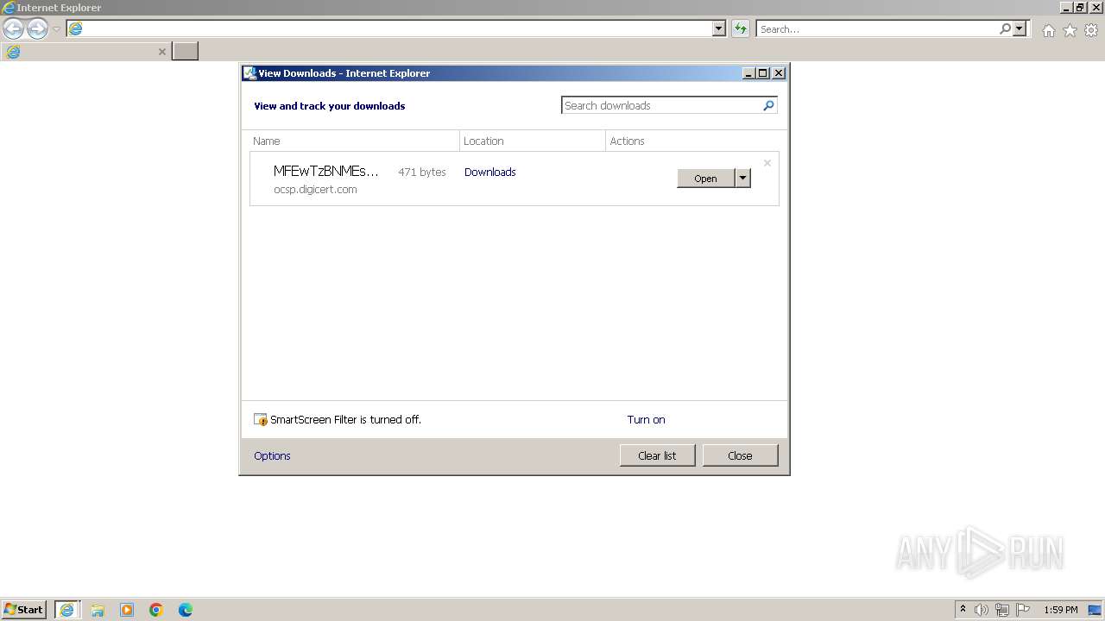Open the network tray icon
The image size is (1105, 621).
(1002, 610)
